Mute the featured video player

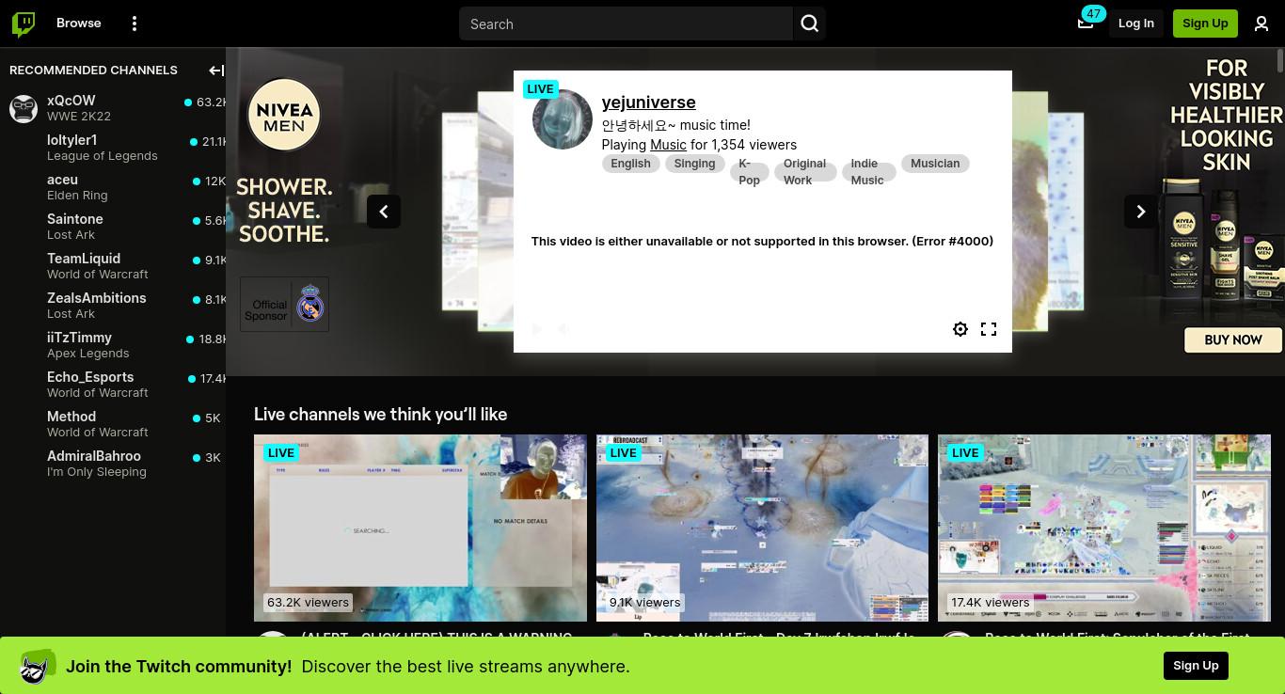point(563,329)
